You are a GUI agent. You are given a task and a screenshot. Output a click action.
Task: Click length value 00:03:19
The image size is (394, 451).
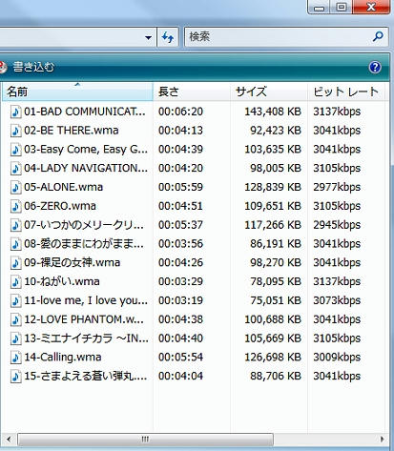[x=180, y=300]
